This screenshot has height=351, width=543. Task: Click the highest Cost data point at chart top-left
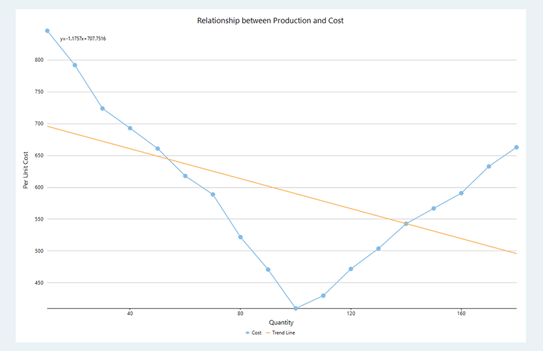click(47, 31)
